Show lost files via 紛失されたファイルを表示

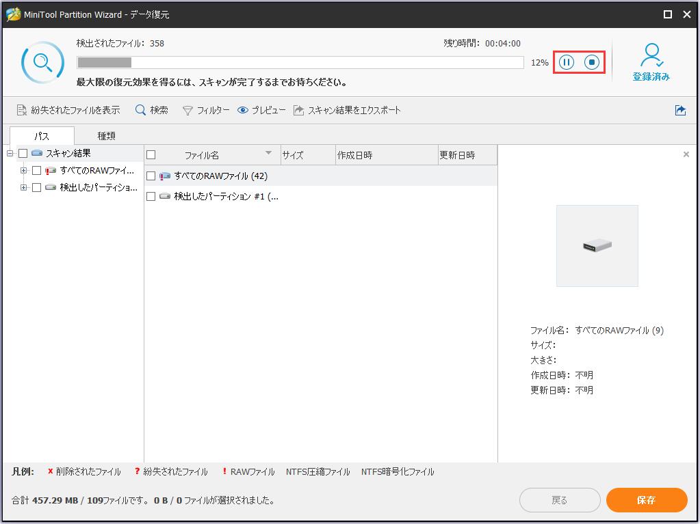(68, 110)
